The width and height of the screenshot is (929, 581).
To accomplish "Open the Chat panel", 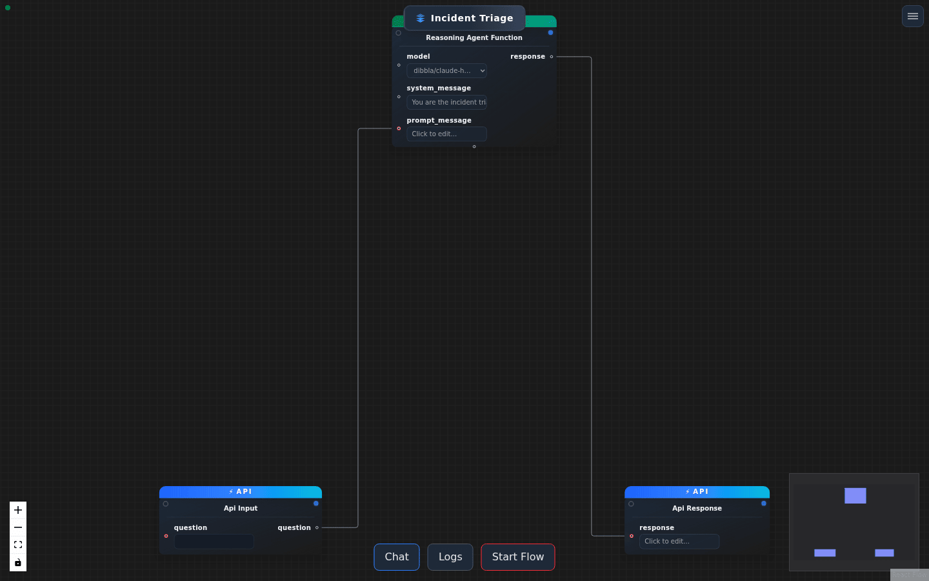I will click(397, 557).
